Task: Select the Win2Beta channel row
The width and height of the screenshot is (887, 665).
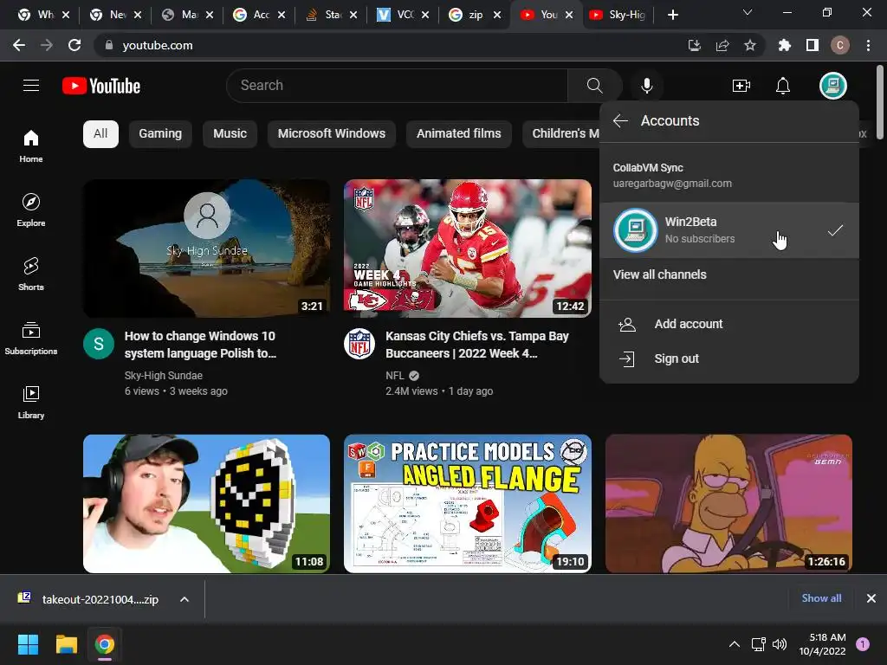Action: pyautogui.click(x=729, y=230)
